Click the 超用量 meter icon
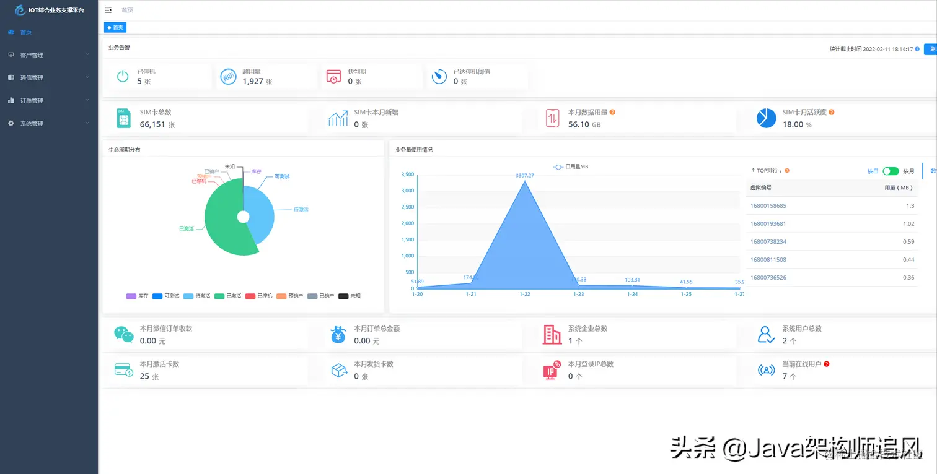Image resolution: width=937 pixels, height=474 pixels. (x=228, y=76)
